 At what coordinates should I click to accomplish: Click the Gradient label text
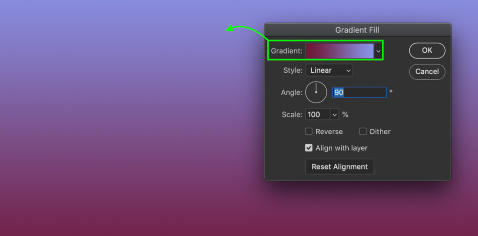tap(287, 51)
